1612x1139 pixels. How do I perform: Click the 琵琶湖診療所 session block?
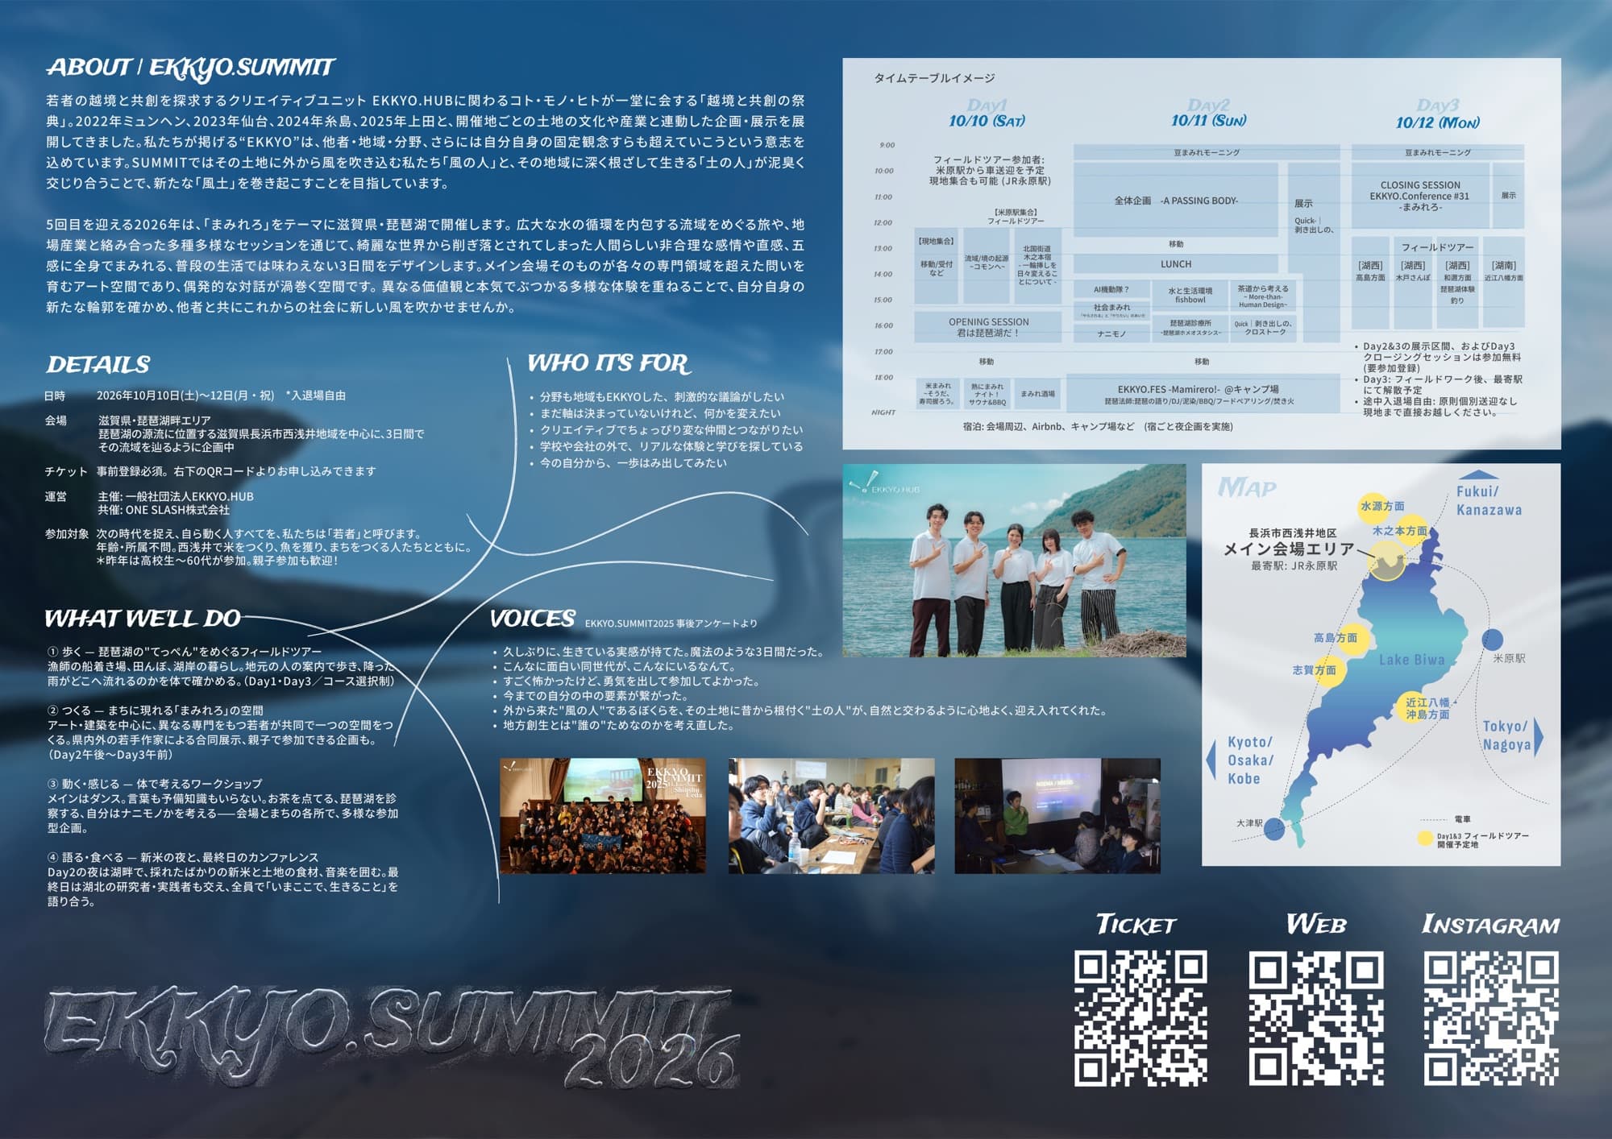click(1190, 328)
